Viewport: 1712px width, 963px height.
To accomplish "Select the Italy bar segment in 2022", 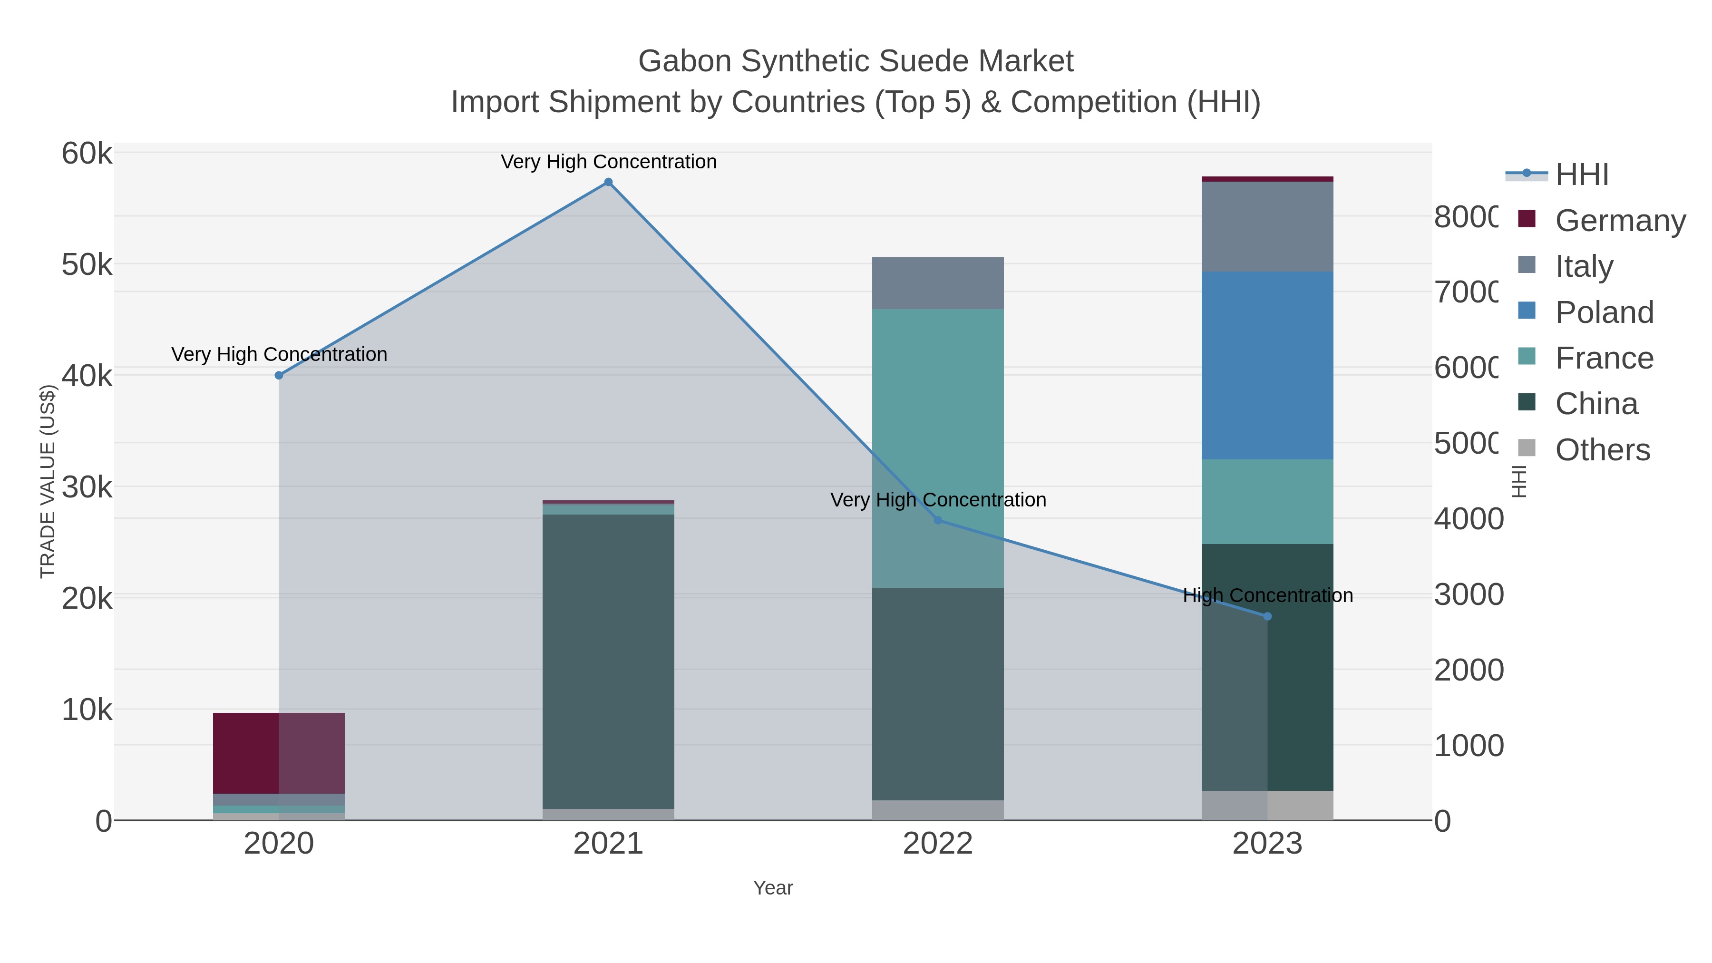I will click(x=938, y=283).
